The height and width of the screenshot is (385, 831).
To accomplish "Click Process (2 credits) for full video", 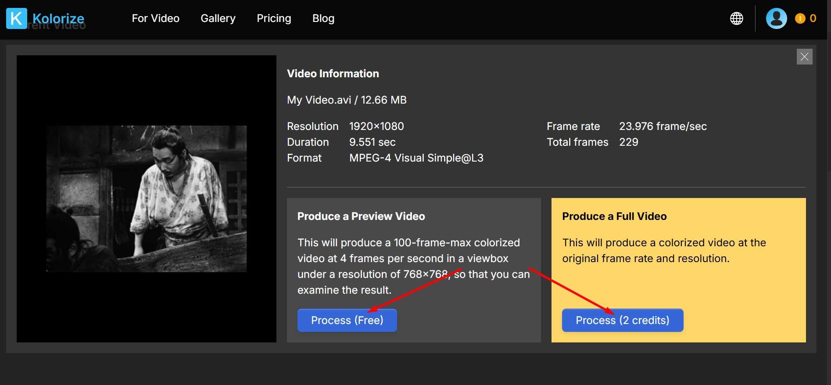I will (623, 320).
